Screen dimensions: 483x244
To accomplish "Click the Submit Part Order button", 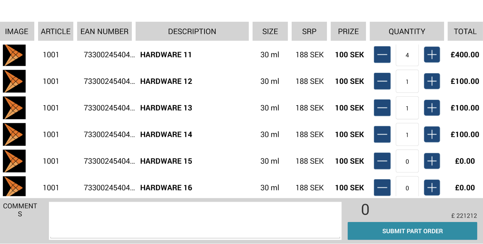I will [412, 231].
